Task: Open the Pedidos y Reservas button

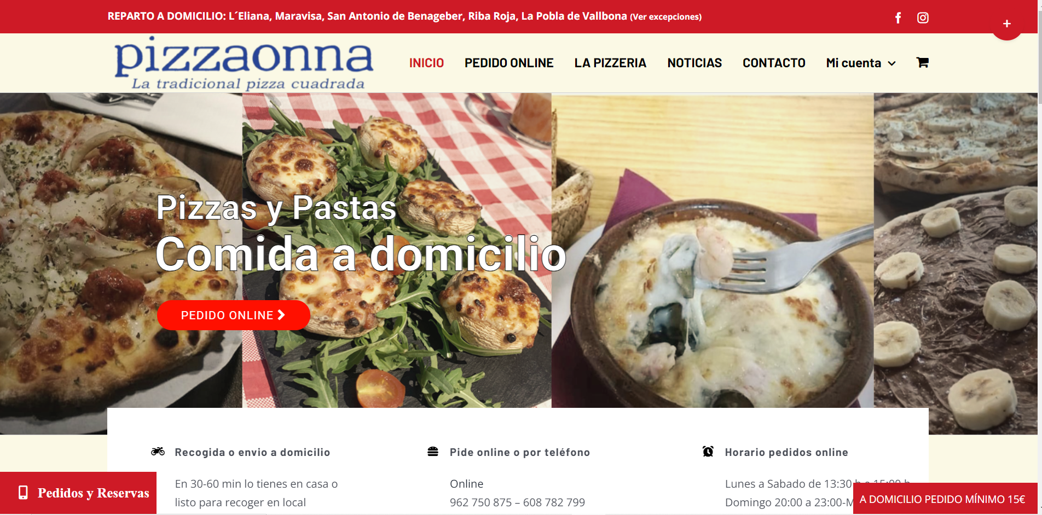Action: (x=78, y=493)
